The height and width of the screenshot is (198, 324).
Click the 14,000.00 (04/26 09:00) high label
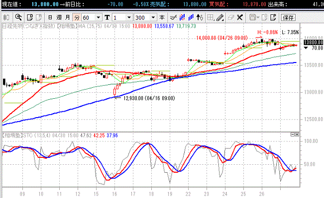click(221, 38)
